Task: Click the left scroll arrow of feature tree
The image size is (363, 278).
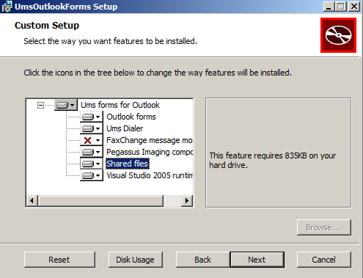Action: pos(32,201)
